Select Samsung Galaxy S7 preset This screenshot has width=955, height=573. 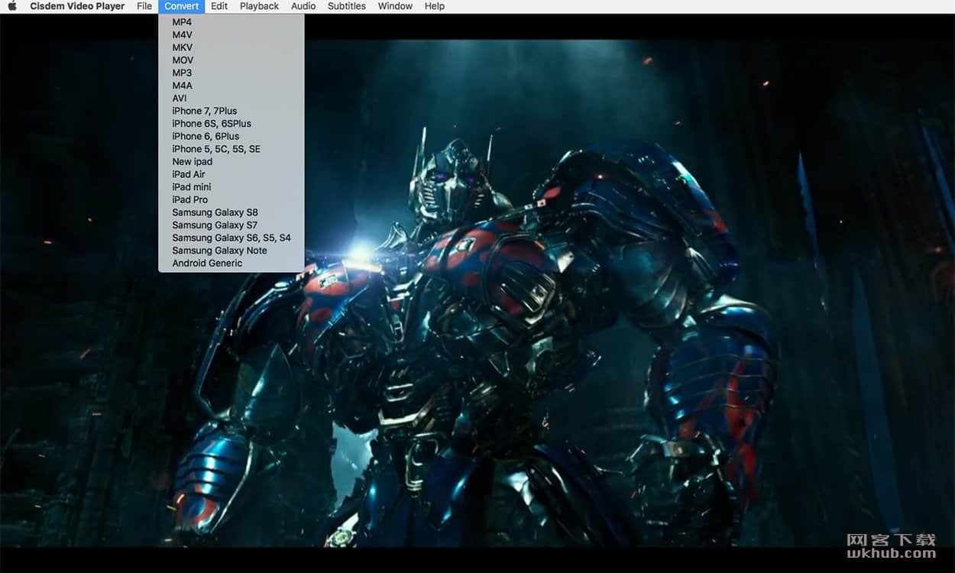coord(231,225)
